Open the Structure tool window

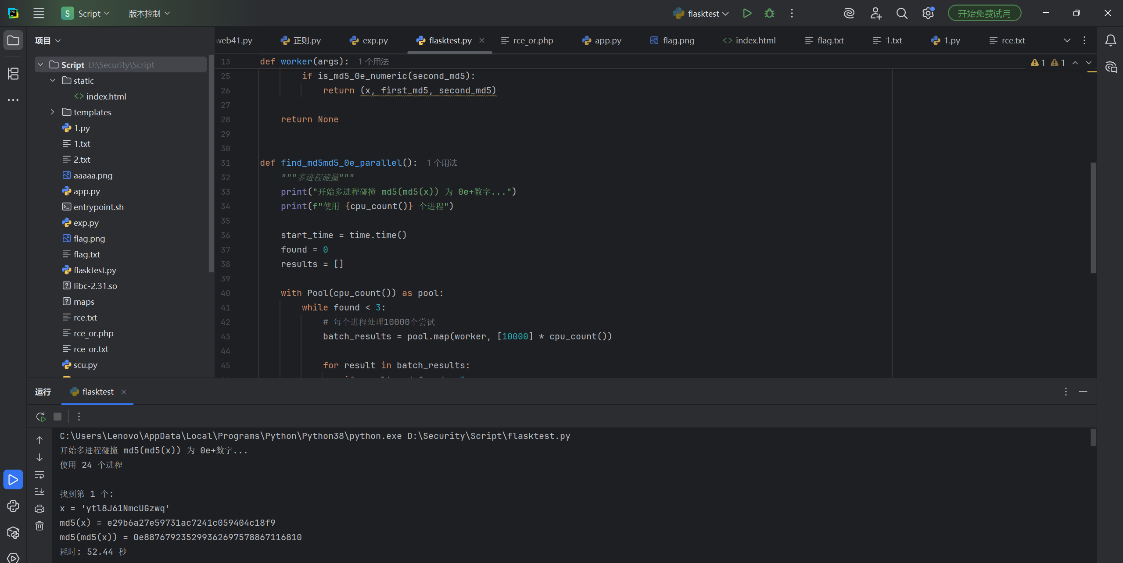point(13,74)
